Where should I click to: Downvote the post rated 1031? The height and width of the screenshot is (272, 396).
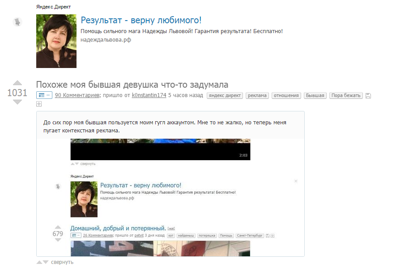17,102
